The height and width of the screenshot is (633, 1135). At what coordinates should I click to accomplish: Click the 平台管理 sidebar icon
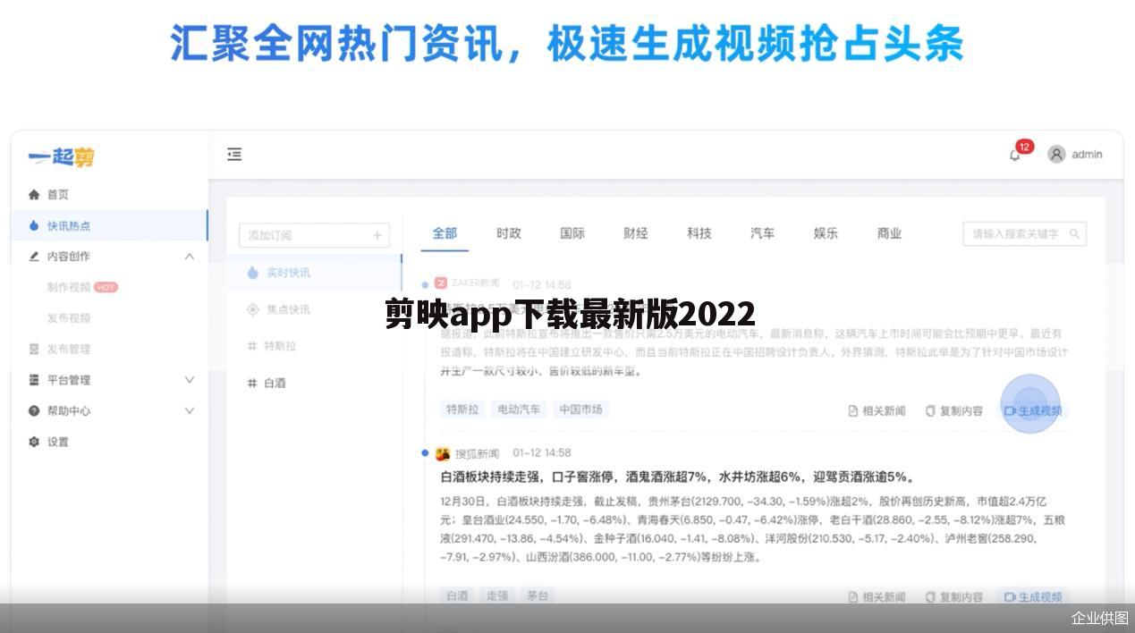(x=34, y=380)
